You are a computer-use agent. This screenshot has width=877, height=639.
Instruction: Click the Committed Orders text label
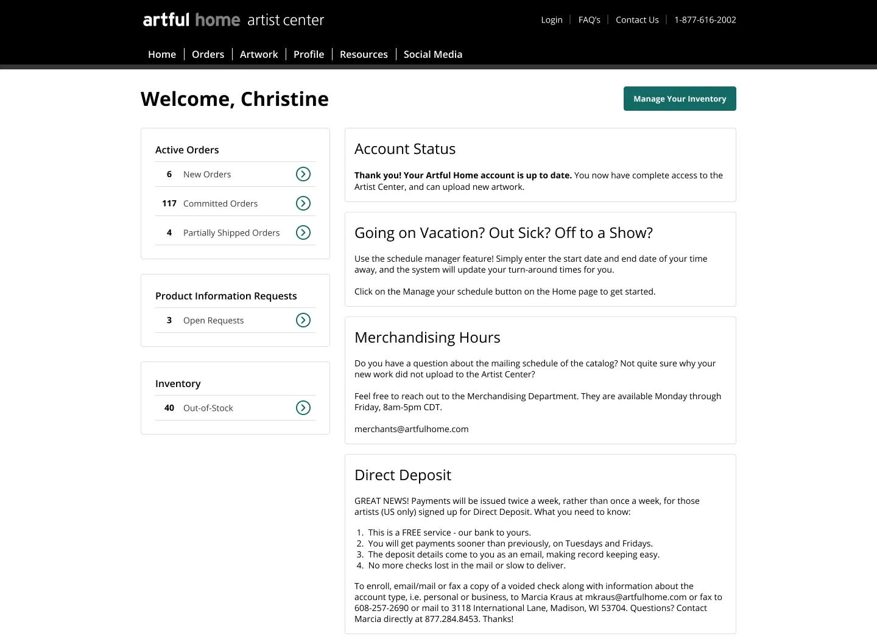(220, 204)
